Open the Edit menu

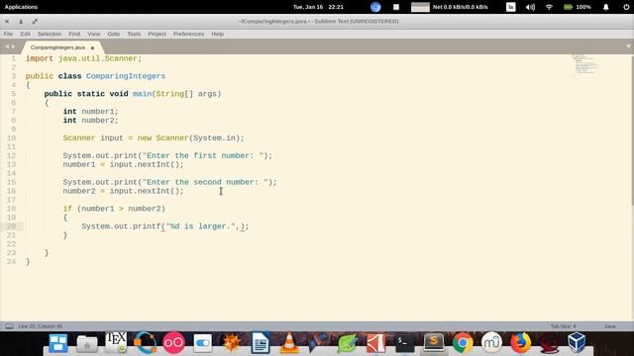26,34
